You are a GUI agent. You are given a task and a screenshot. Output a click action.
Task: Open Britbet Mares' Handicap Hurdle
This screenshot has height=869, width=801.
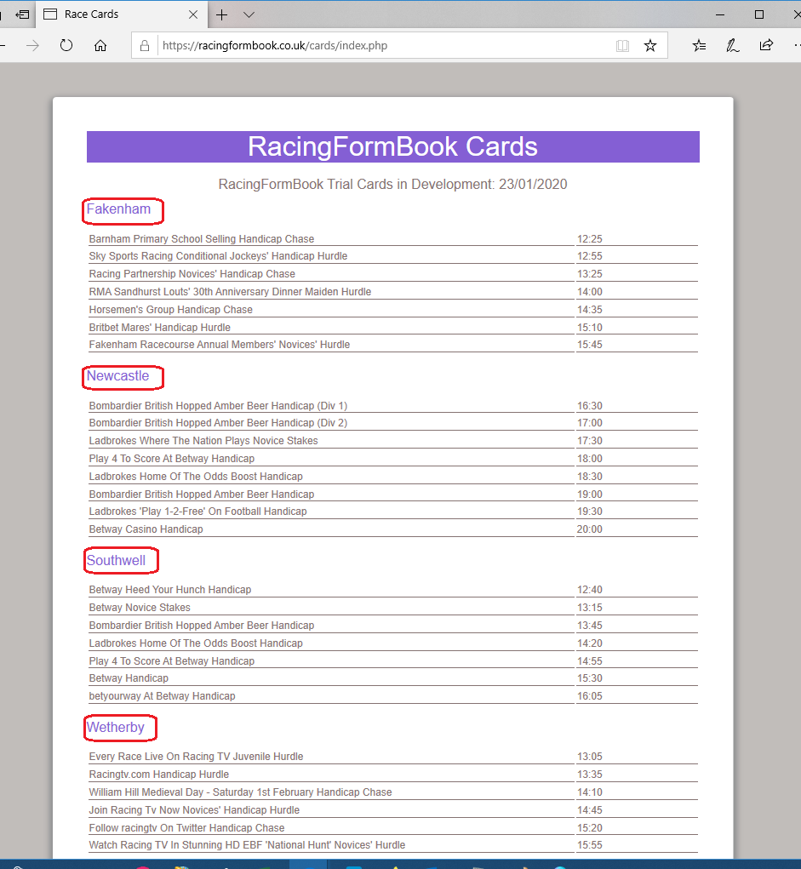click(160, 328)
